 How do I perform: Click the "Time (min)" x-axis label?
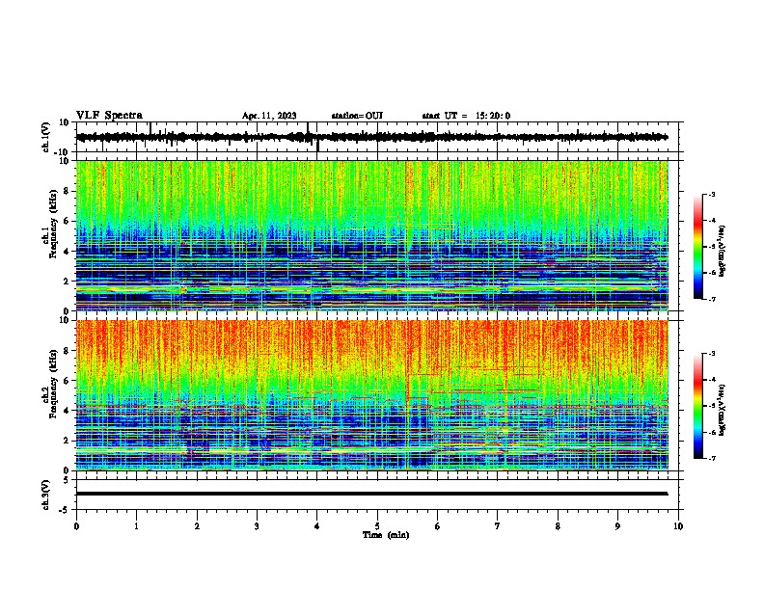(x=386, y=535)
